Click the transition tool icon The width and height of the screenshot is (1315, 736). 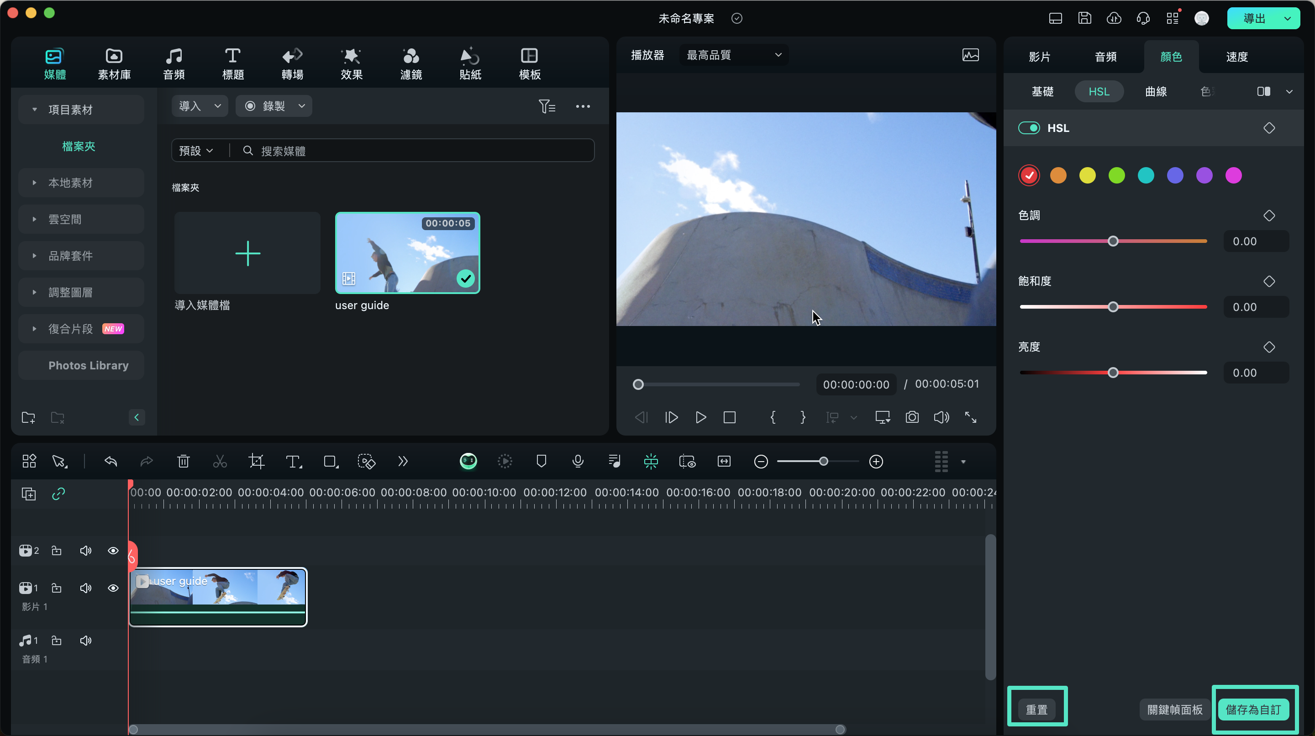coord(291,63)
